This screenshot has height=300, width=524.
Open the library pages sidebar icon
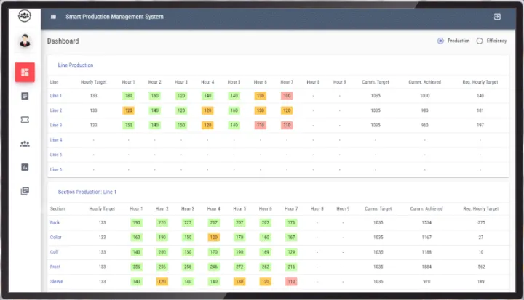click(25, 191)
